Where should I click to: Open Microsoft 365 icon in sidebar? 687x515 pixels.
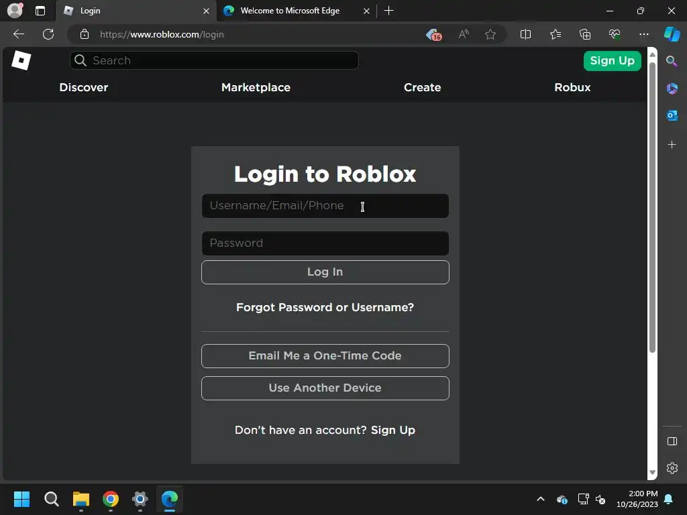[x=672, y=89]
